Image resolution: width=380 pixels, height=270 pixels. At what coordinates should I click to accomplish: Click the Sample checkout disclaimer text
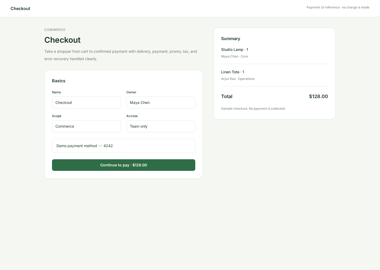click(253, 109)
